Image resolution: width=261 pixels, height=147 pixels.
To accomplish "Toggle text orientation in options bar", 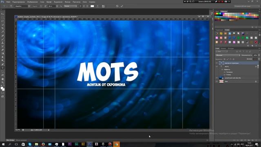I will [x=11, y=6].
